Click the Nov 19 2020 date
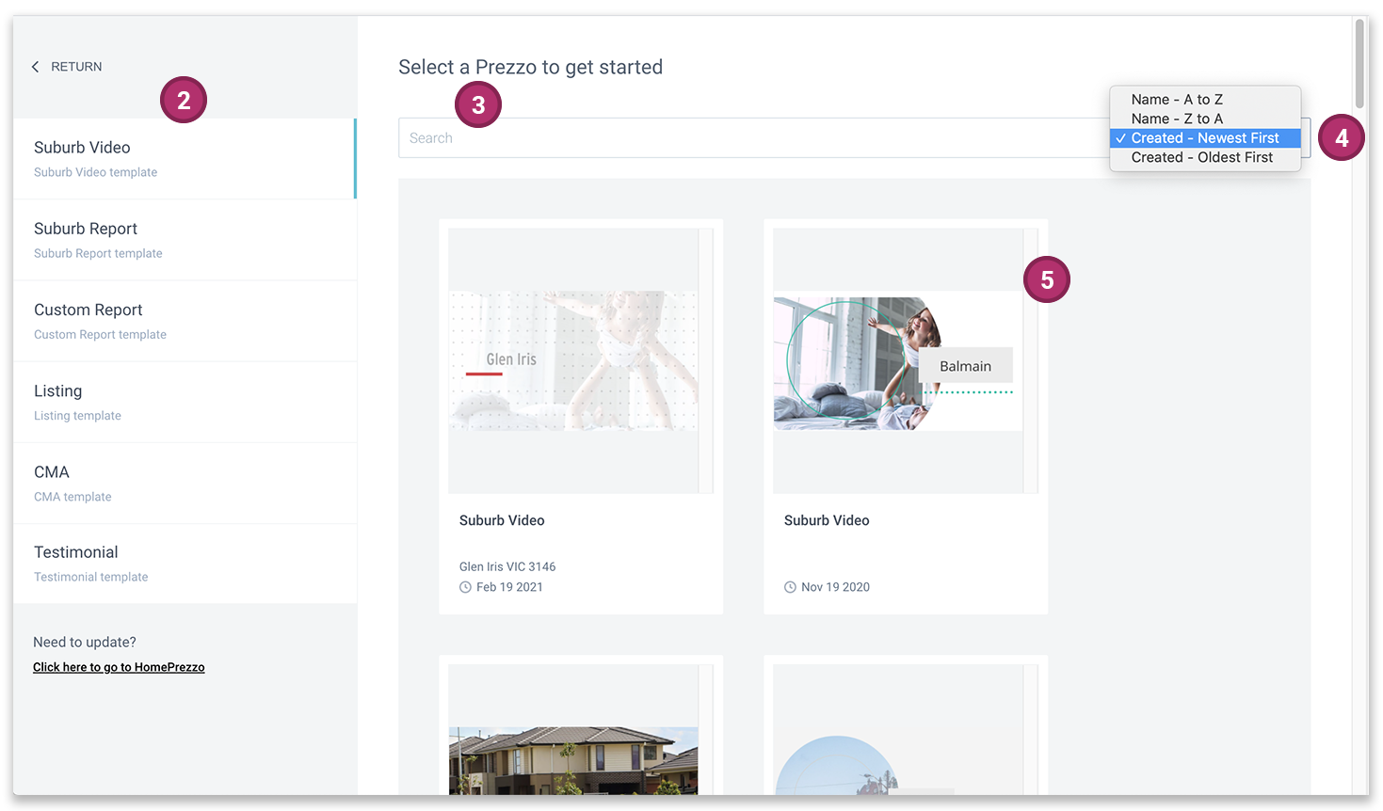The height and width of the screenshot is (811, 1383). tap(835, 587)
